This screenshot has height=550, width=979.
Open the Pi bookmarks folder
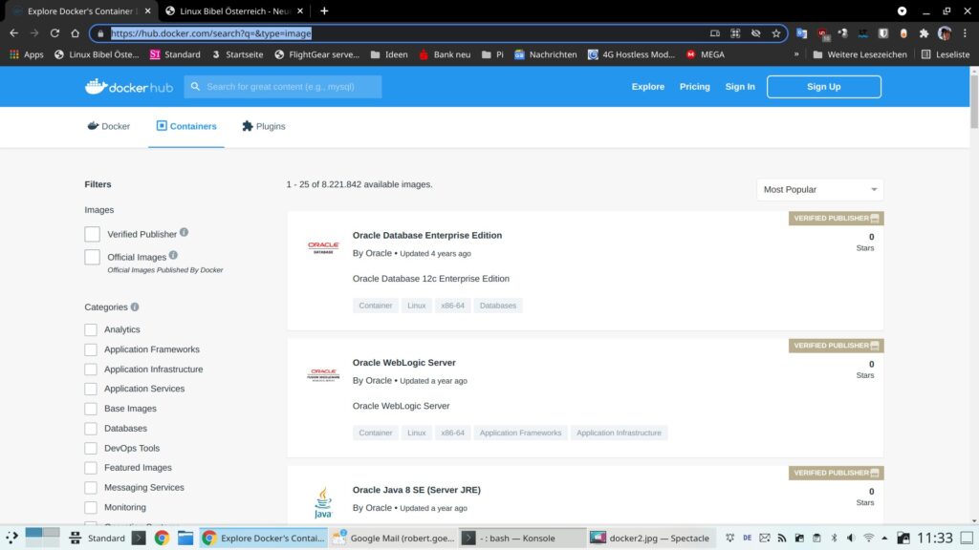point(492,54)
